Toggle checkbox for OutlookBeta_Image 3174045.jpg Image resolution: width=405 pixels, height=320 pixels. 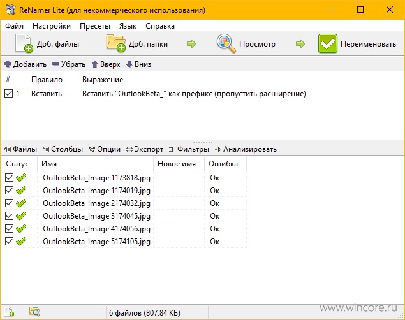pos(9,215)
